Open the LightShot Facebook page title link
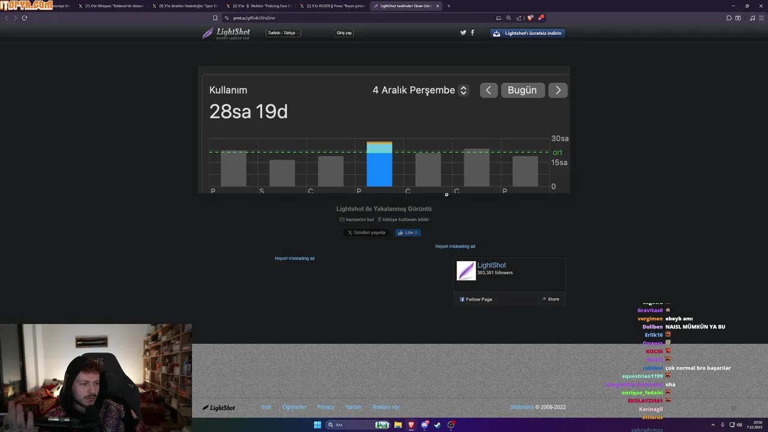This screenshot has width=768, height=432. tap(491, 265)
